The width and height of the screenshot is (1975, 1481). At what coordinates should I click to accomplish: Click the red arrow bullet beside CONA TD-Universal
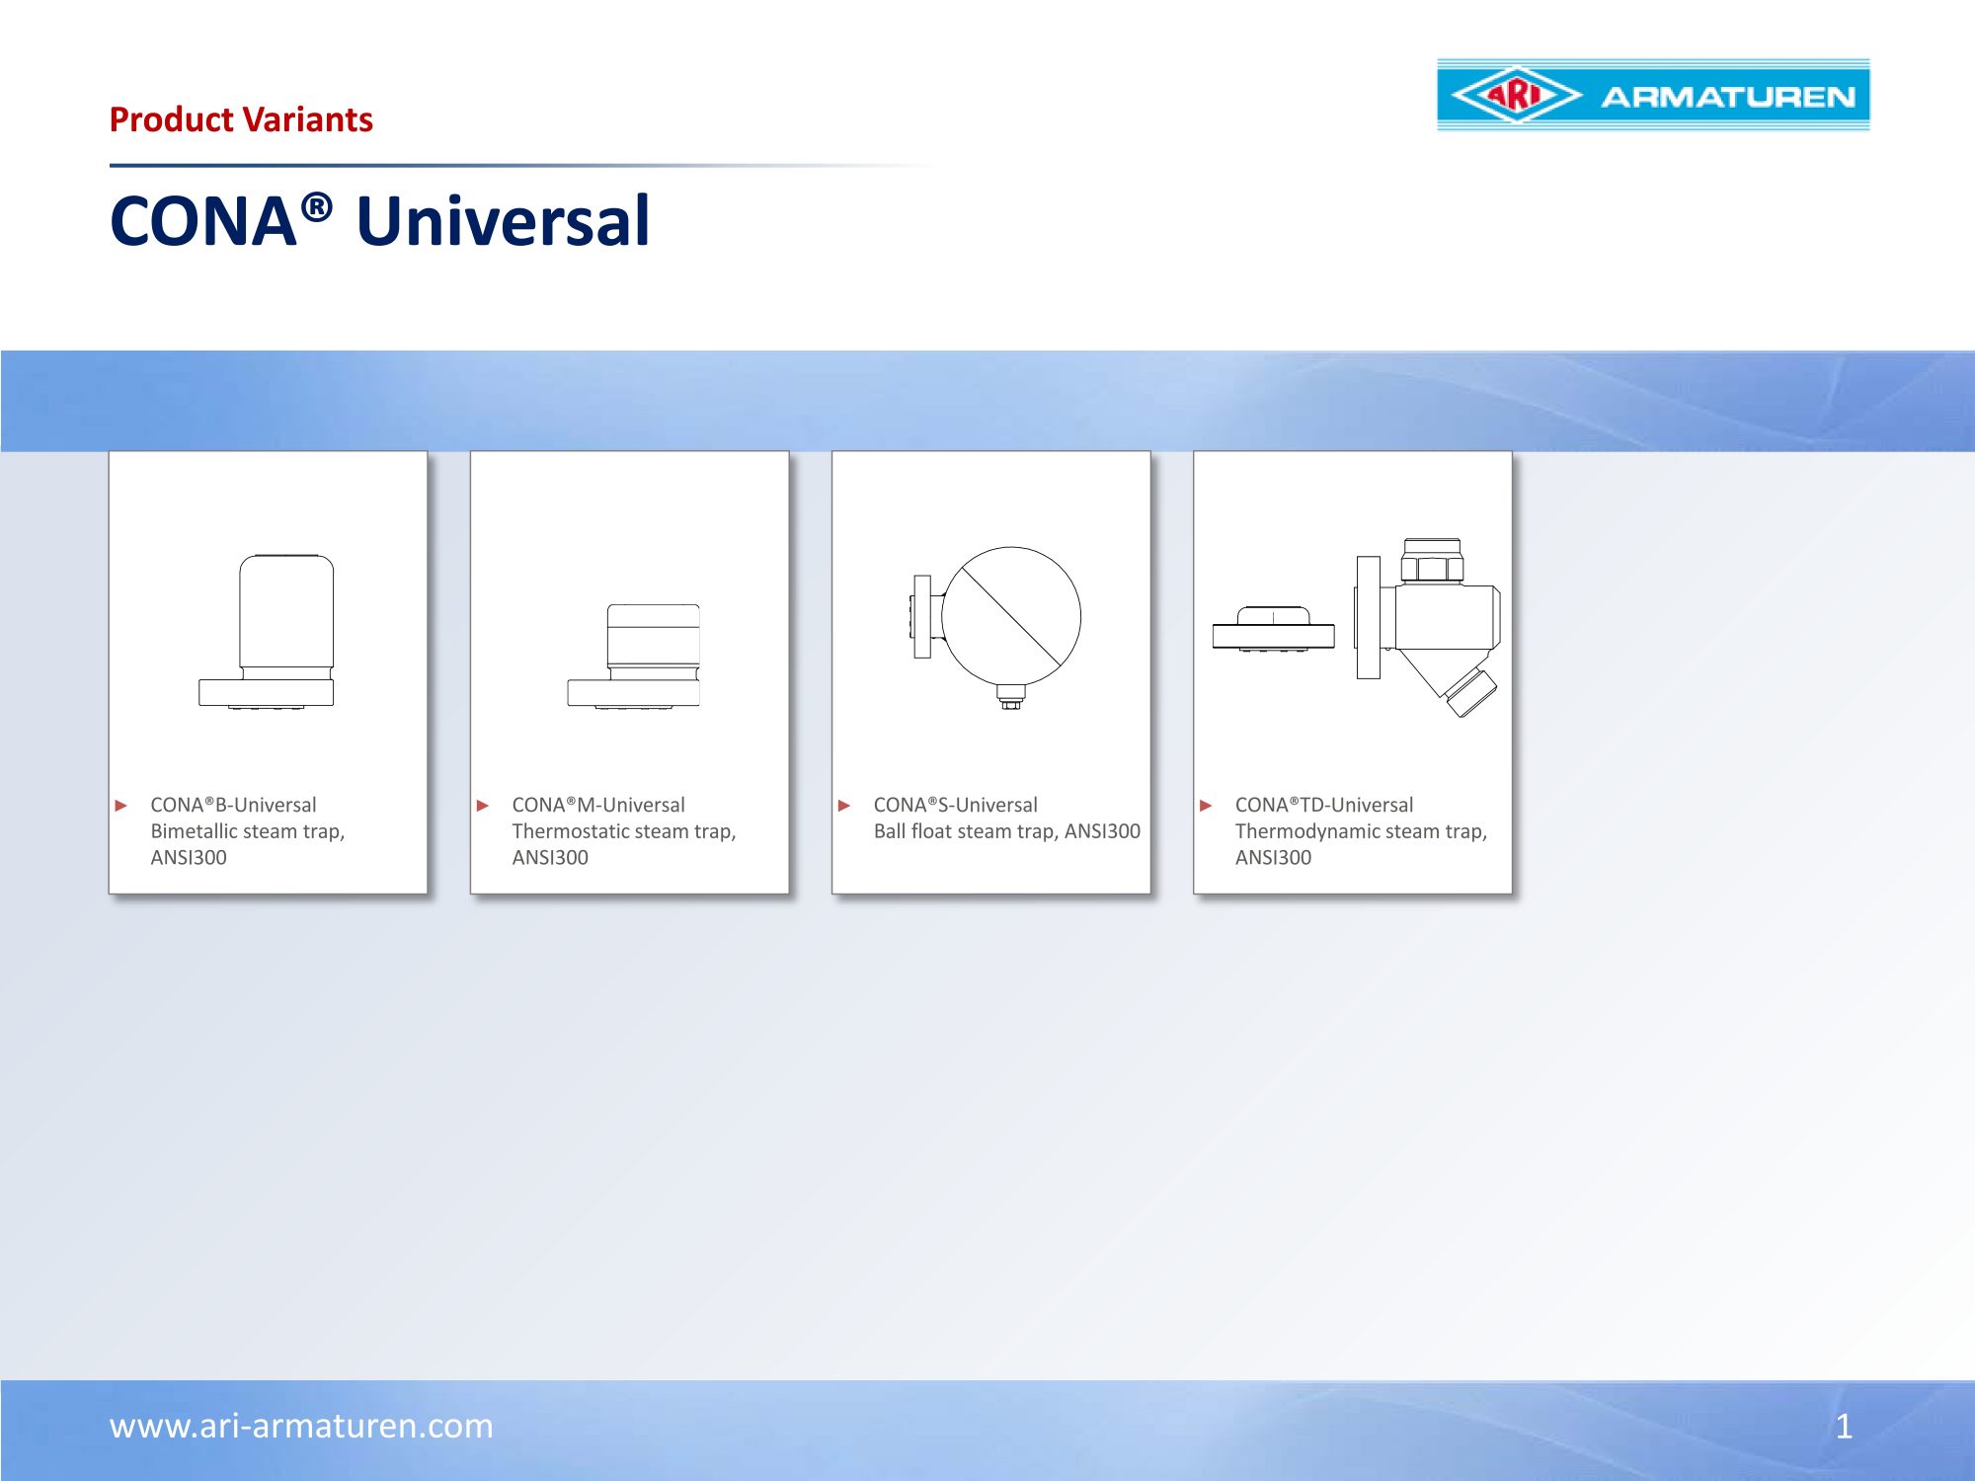1206,805
